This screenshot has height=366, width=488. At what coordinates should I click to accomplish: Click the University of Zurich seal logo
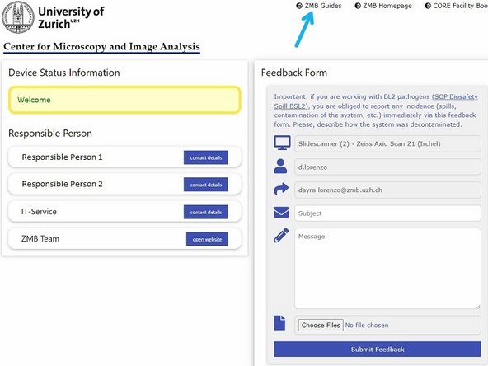(18, 16)
